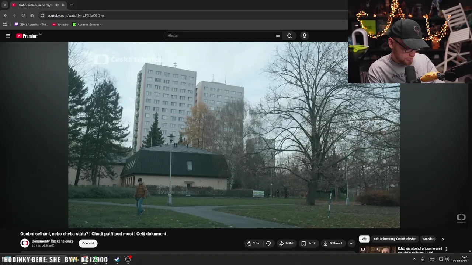Click the youtube.com URL in address bar
472x265 pixels.
[76, 15]
